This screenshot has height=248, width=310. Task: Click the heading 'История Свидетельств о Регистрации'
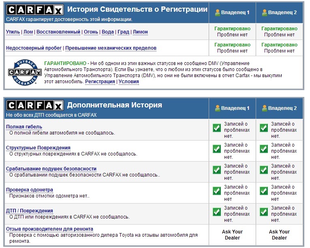click(x=137, y=9)
